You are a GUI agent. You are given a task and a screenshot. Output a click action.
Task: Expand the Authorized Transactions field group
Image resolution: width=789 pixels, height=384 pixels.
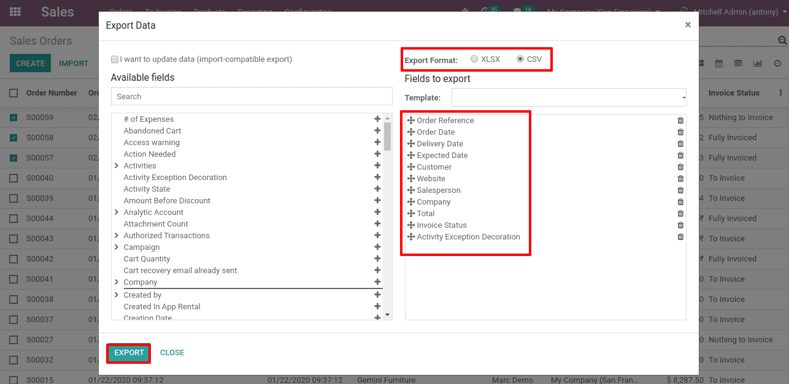pyautogui.click(x=117, y=236)
